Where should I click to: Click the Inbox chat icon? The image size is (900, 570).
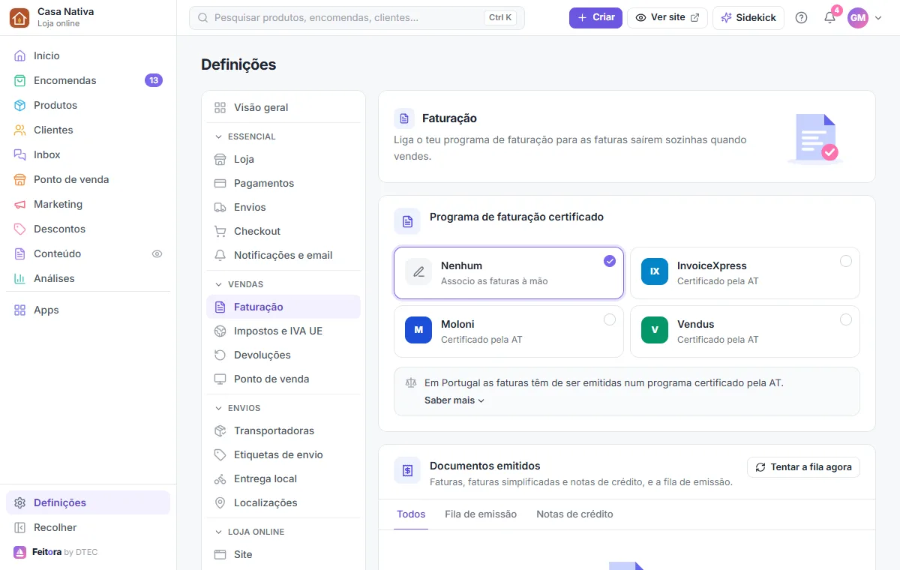[20, 154]
